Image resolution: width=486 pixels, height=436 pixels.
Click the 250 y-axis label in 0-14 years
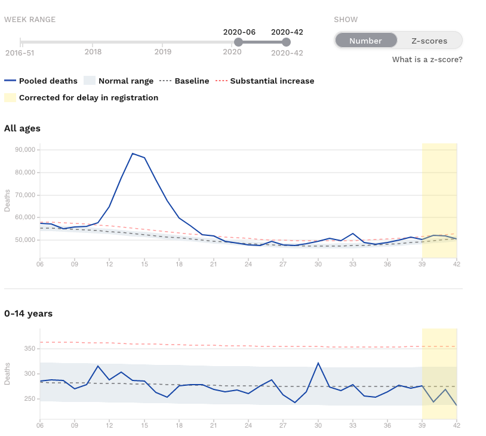[30, 399]
